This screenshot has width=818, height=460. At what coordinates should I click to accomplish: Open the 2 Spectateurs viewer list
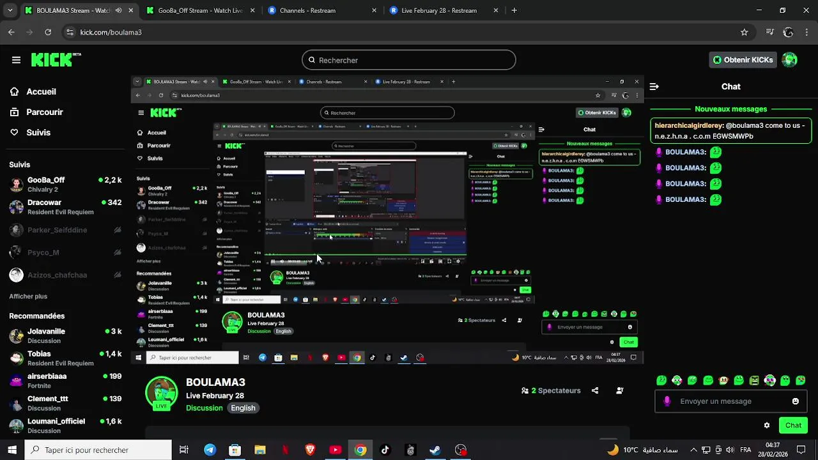(x=551, y=390)
